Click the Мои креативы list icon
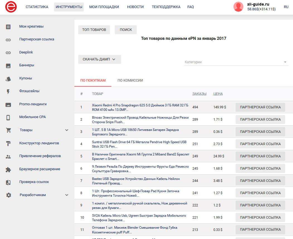 (x=8, y=27)
